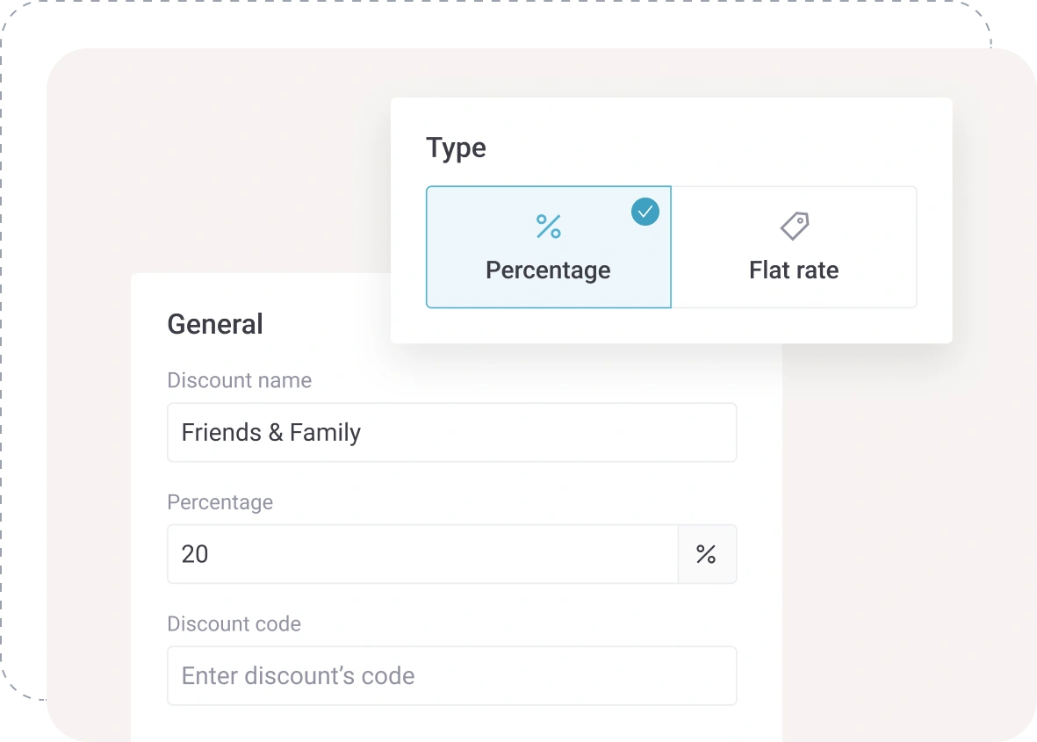Select the Percentage discount type card
This screenshot has height=742, width=1037.
548,247
